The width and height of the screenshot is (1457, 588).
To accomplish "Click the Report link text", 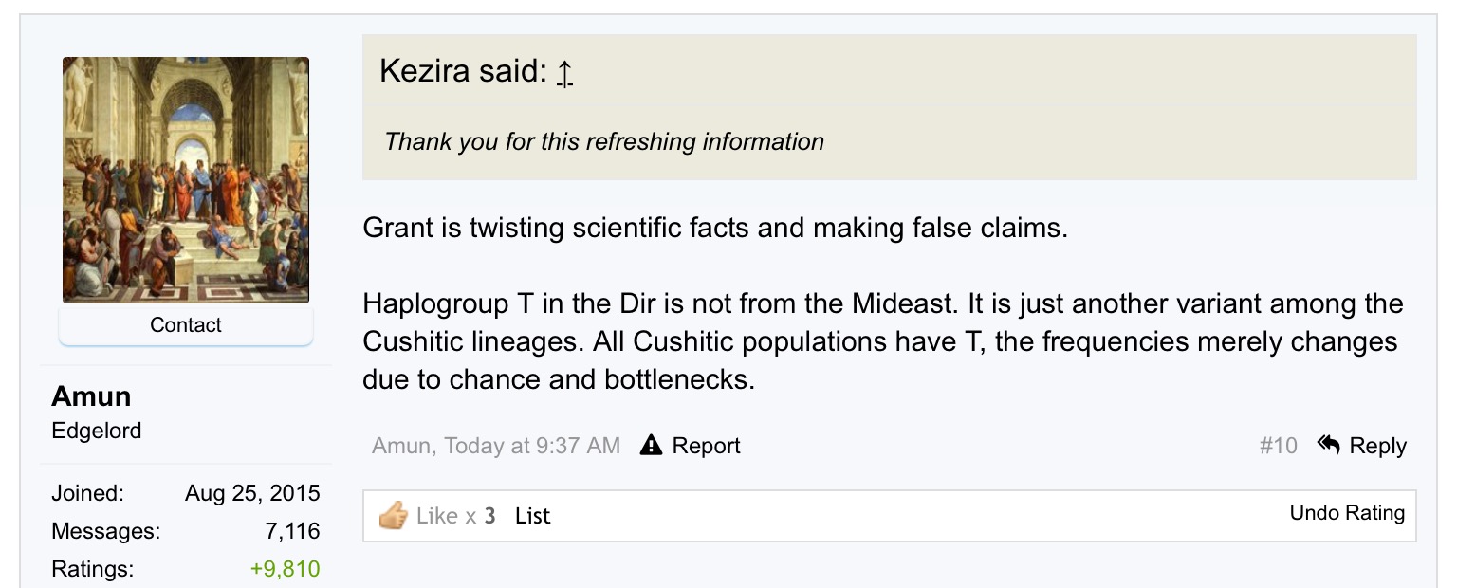I will pos(706,446).
